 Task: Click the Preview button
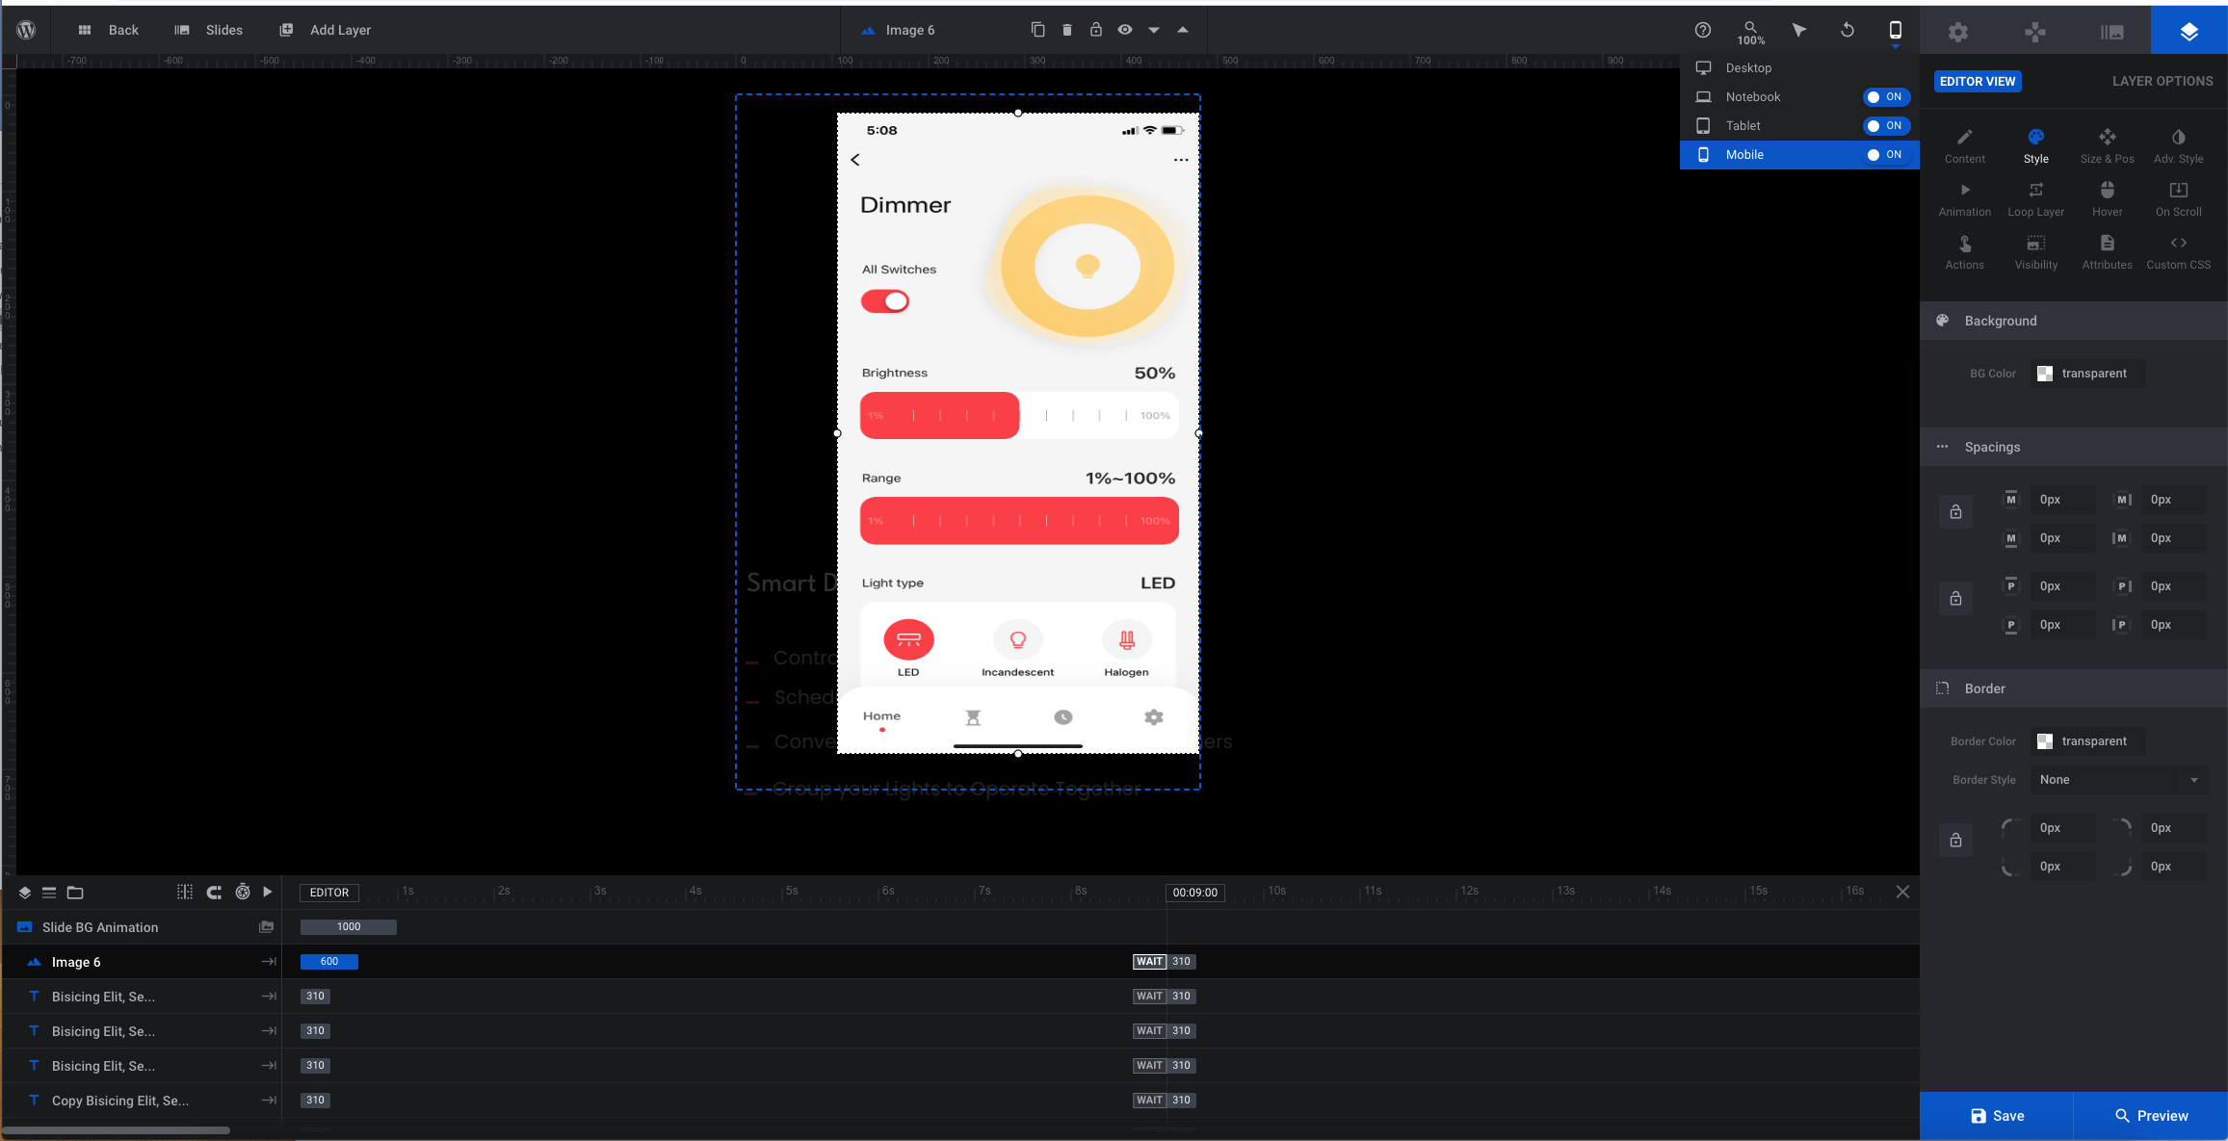[x=2150, y=1116]
